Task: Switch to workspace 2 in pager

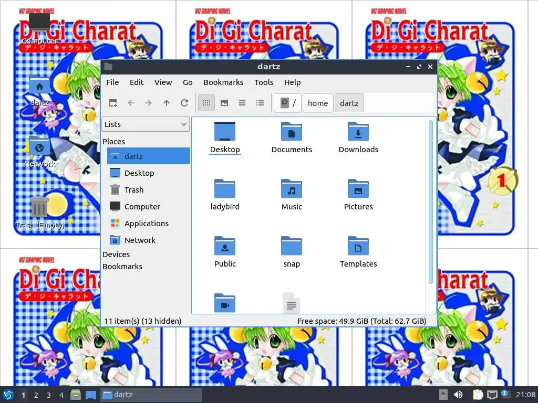Action: [36, 395]
